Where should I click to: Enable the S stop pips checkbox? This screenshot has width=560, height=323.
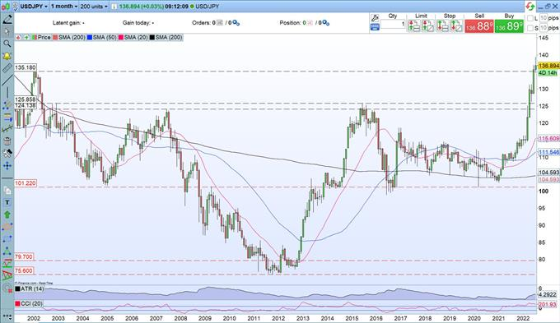pyautogui.click(x=530, y=28)
